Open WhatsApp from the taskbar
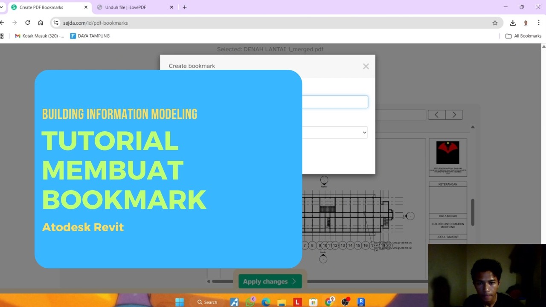This screenshot has width=546, height=307. pyautogui.click(x=250, y=302)
